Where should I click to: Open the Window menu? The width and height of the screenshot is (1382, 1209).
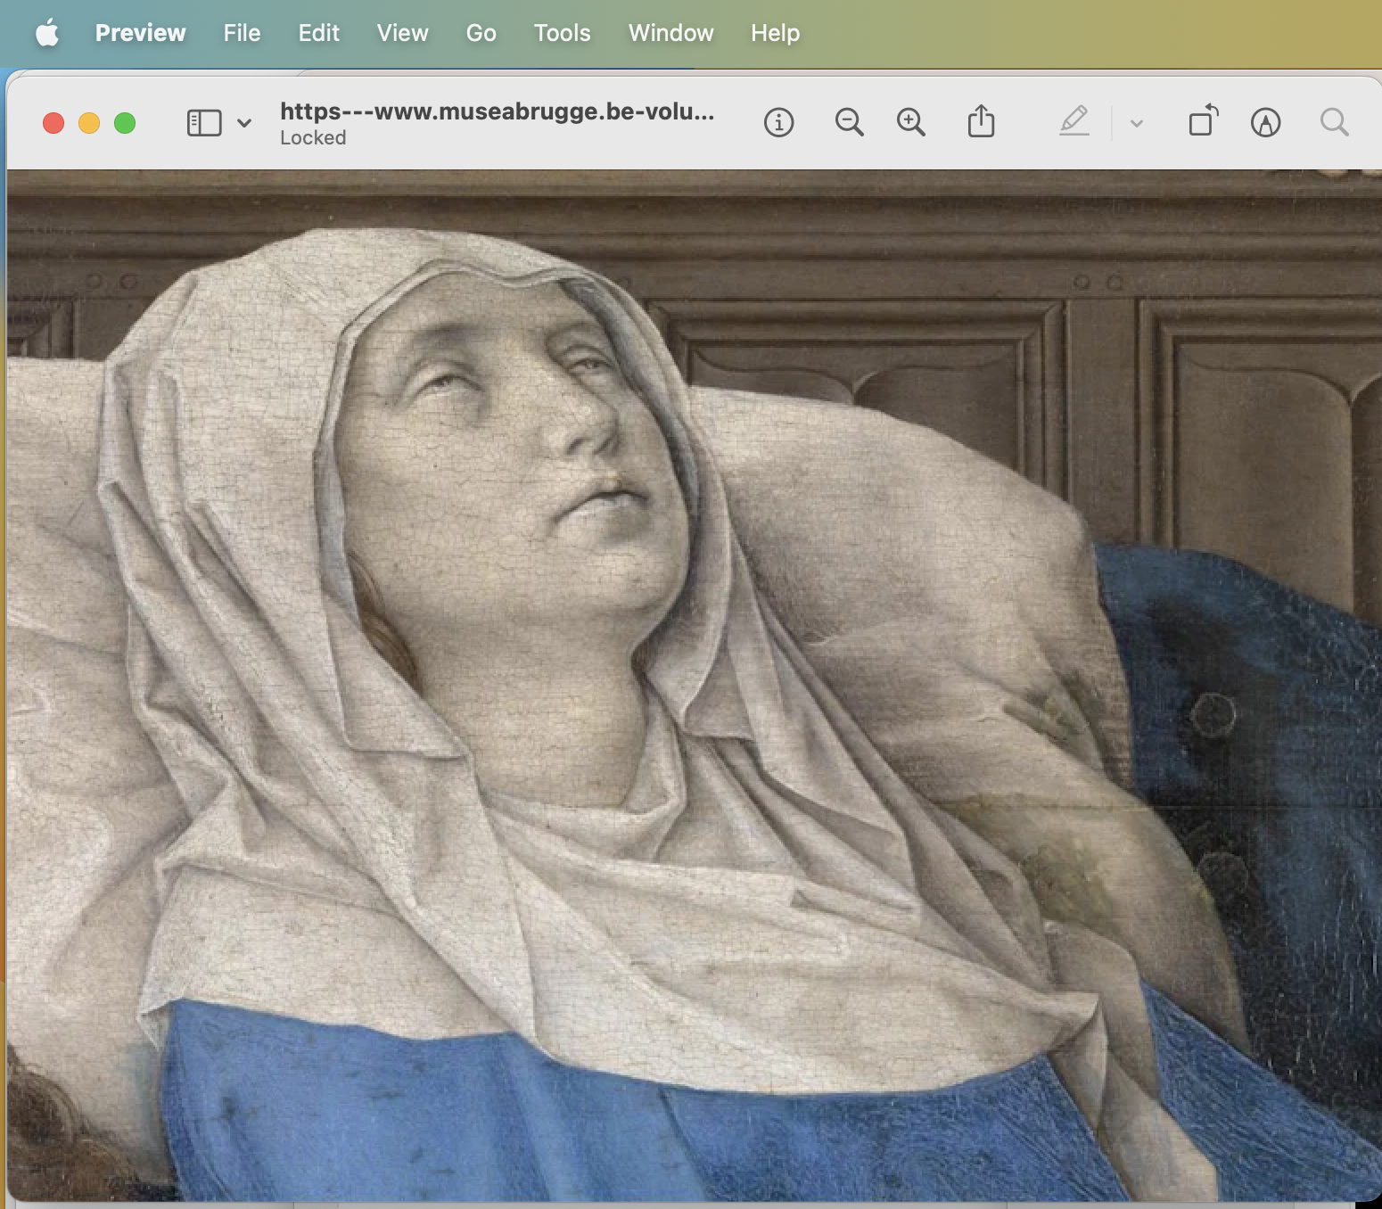(670, 33)
